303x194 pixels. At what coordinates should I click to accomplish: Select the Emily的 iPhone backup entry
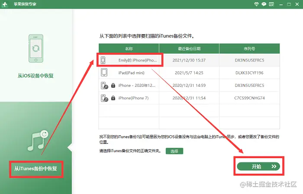[189, 60]
